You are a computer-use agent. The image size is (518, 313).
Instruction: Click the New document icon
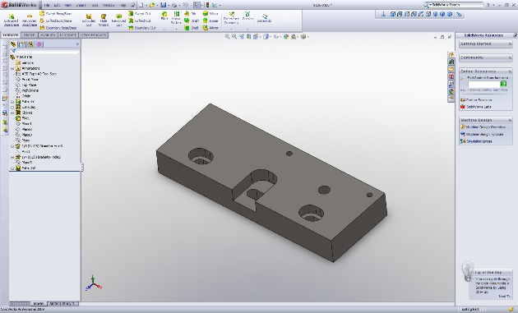pyautogui.click(x=141, y=5)
